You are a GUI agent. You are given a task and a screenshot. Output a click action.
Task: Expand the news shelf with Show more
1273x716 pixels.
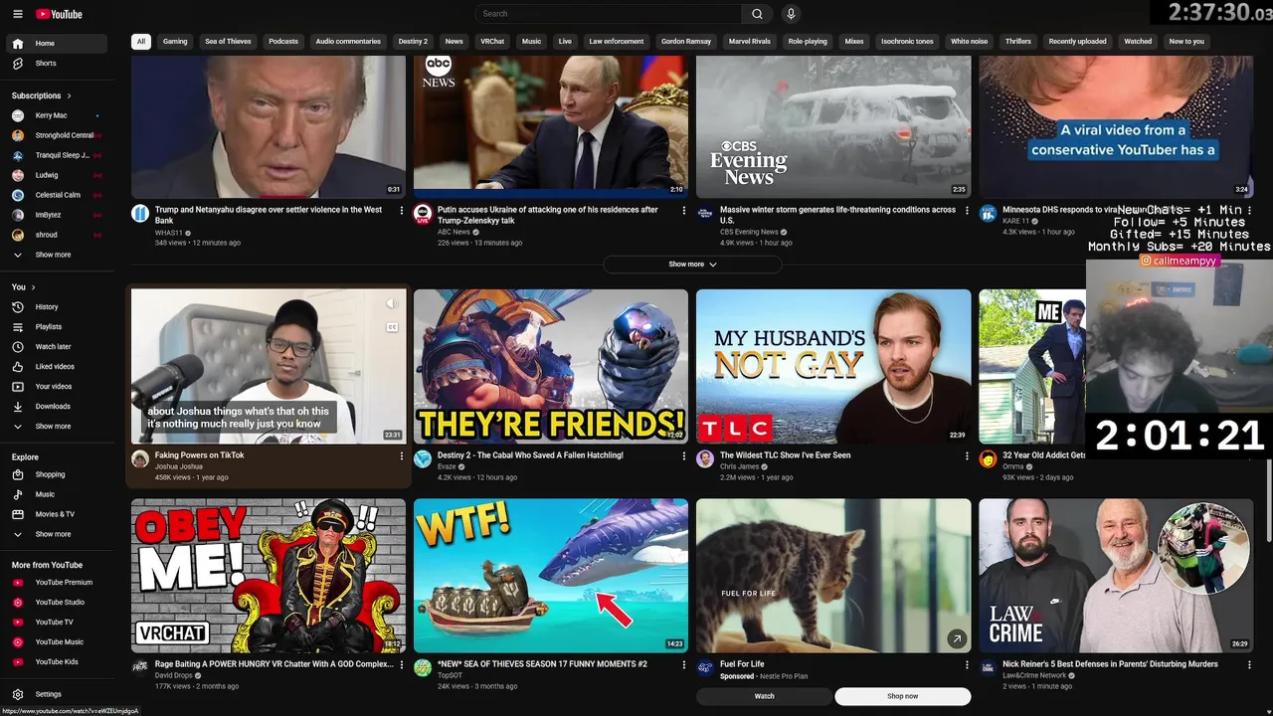(x=692, y=265)
